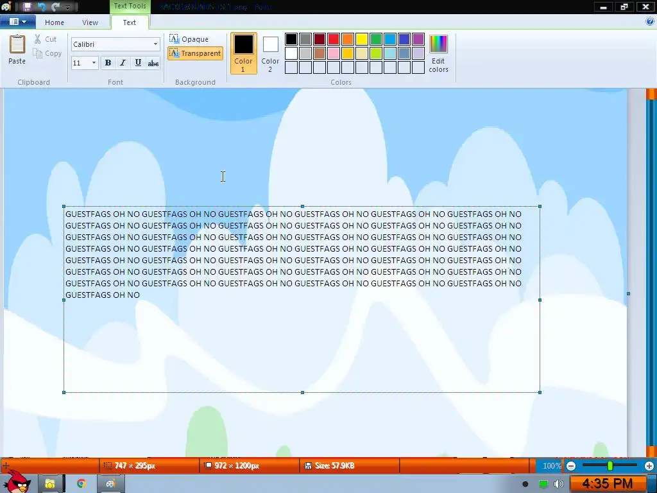
Task: Open the volume speaker tray icon
Action: (x=559, y=484)
